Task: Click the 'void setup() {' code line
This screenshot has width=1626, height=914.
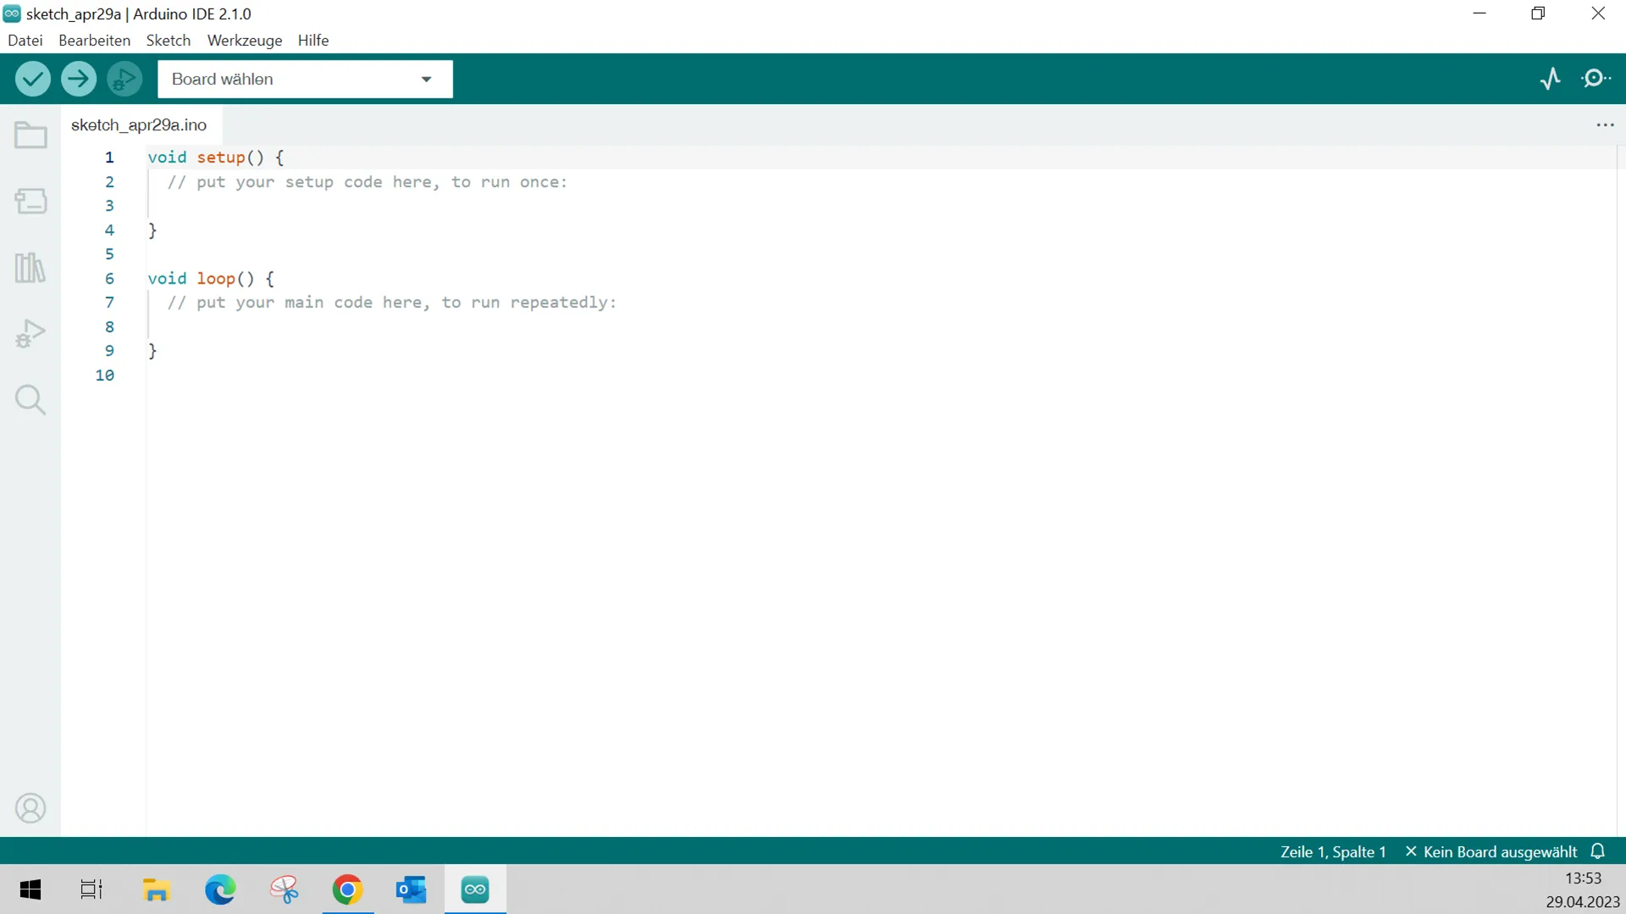Action: tap(216, 157)
